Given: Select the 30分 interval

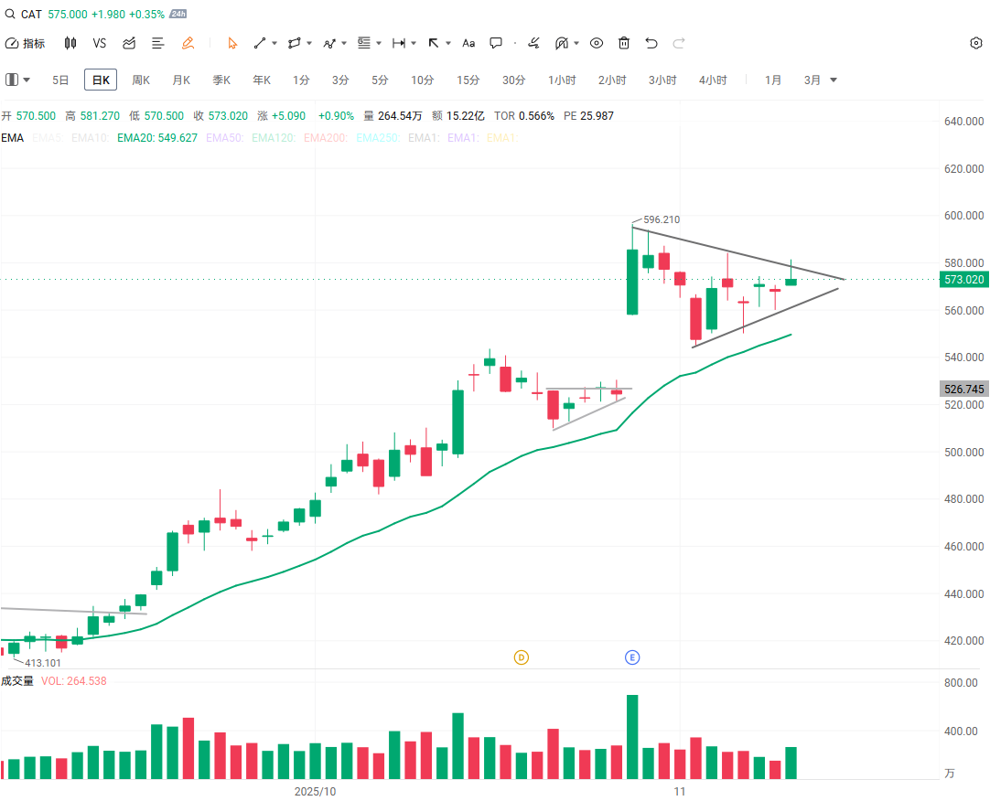Looking at the screenshot, I should pyautogui.click(x=514, y=80).
